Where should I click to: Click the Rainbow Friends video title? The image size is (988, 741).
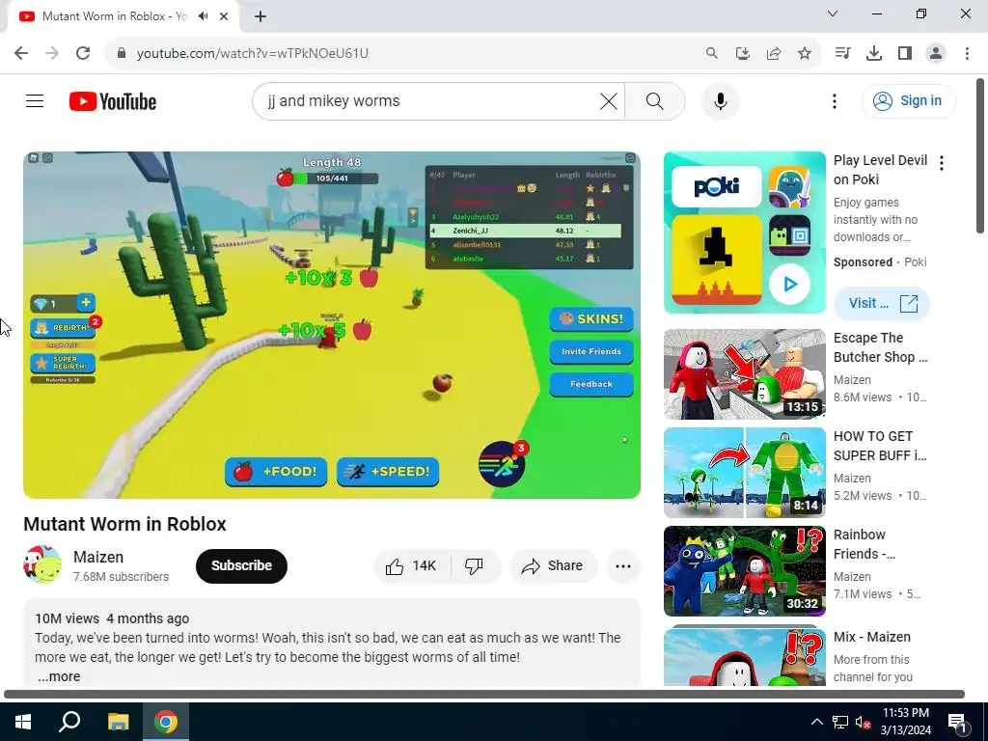[x=864, y=544]
